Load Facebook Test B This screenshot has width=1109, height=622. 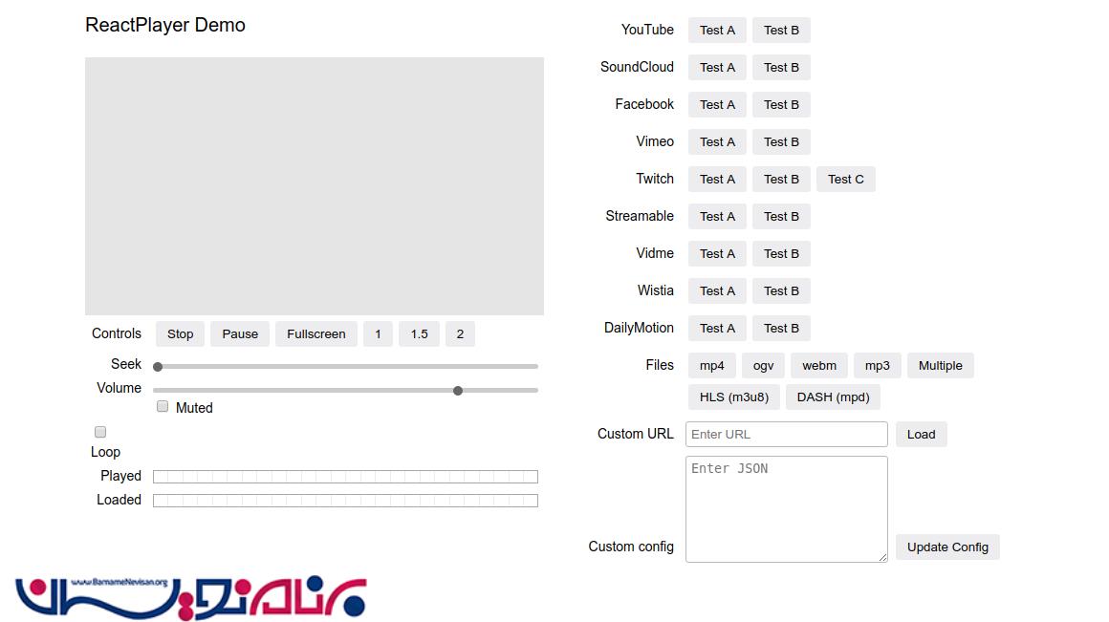click(x=781, y=104)
